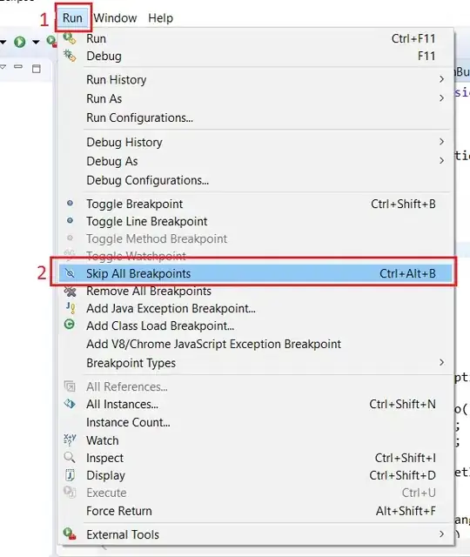
Task: Click the green Run toolbar button
Action: point(20,42)
